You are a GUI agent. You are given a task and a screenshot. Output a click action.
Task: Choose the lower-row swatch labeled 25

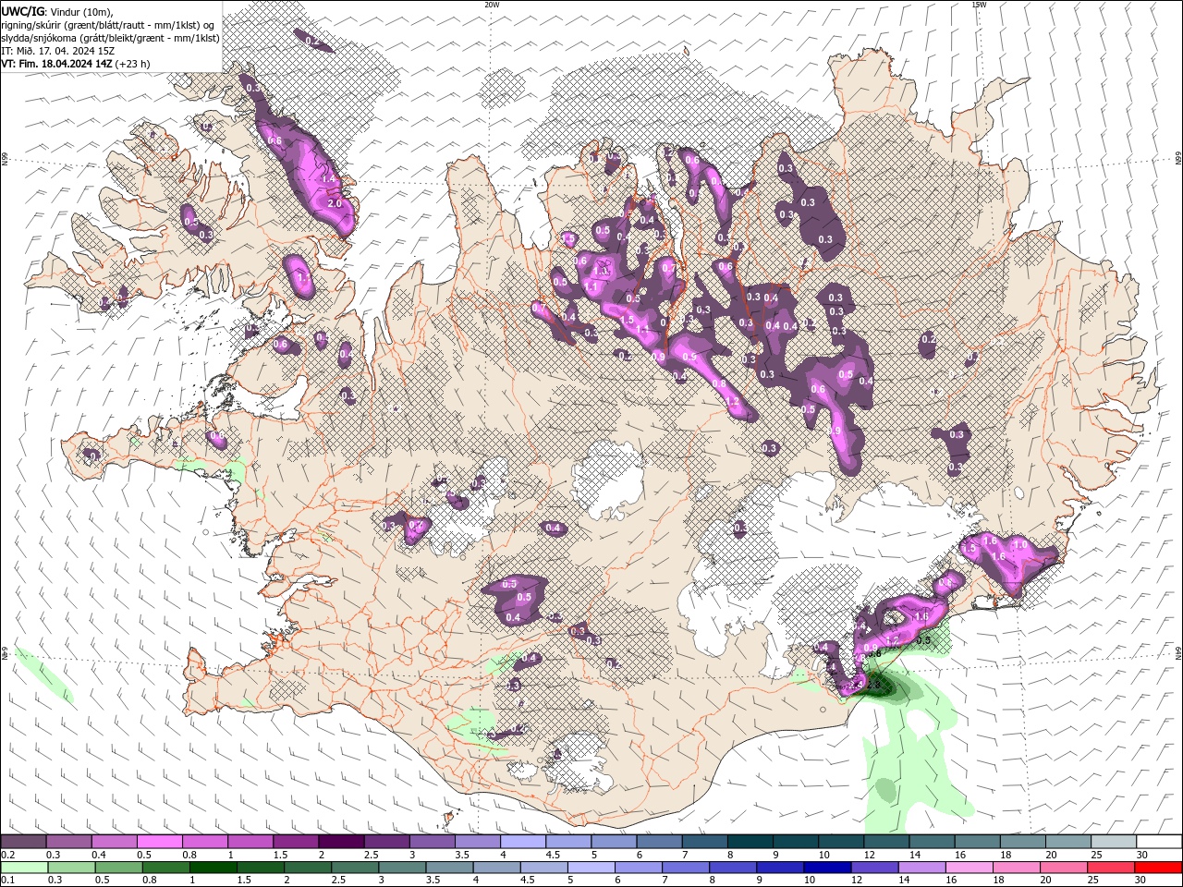point(1110,868)
